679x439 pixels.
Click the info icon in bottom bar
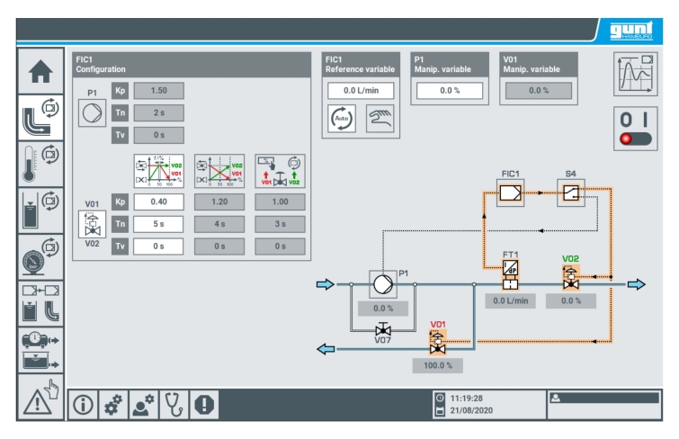(x=83, y=406)
